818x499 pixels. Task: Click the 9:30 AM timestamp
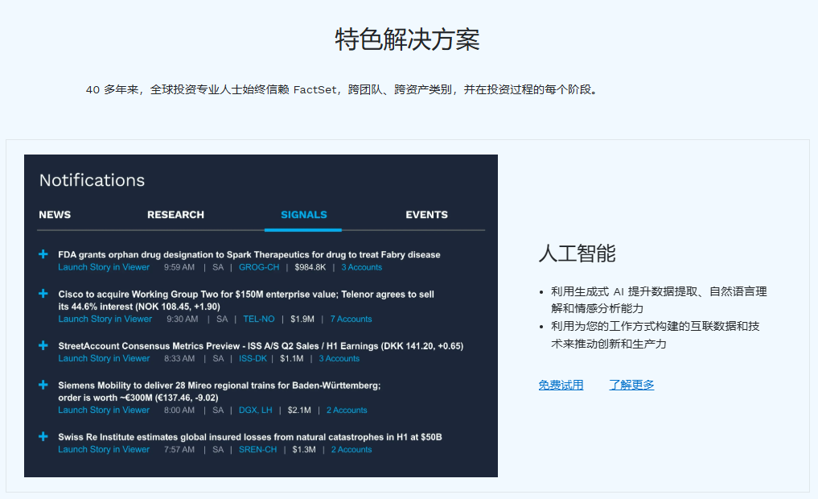click(182, 319)
